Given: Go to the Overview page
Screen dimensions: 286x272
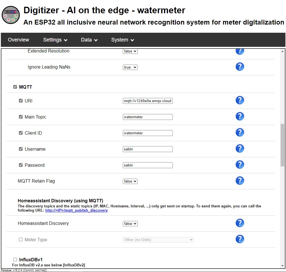Looking at the screenshot, I should pyautogui.click(x=18, y=40).
